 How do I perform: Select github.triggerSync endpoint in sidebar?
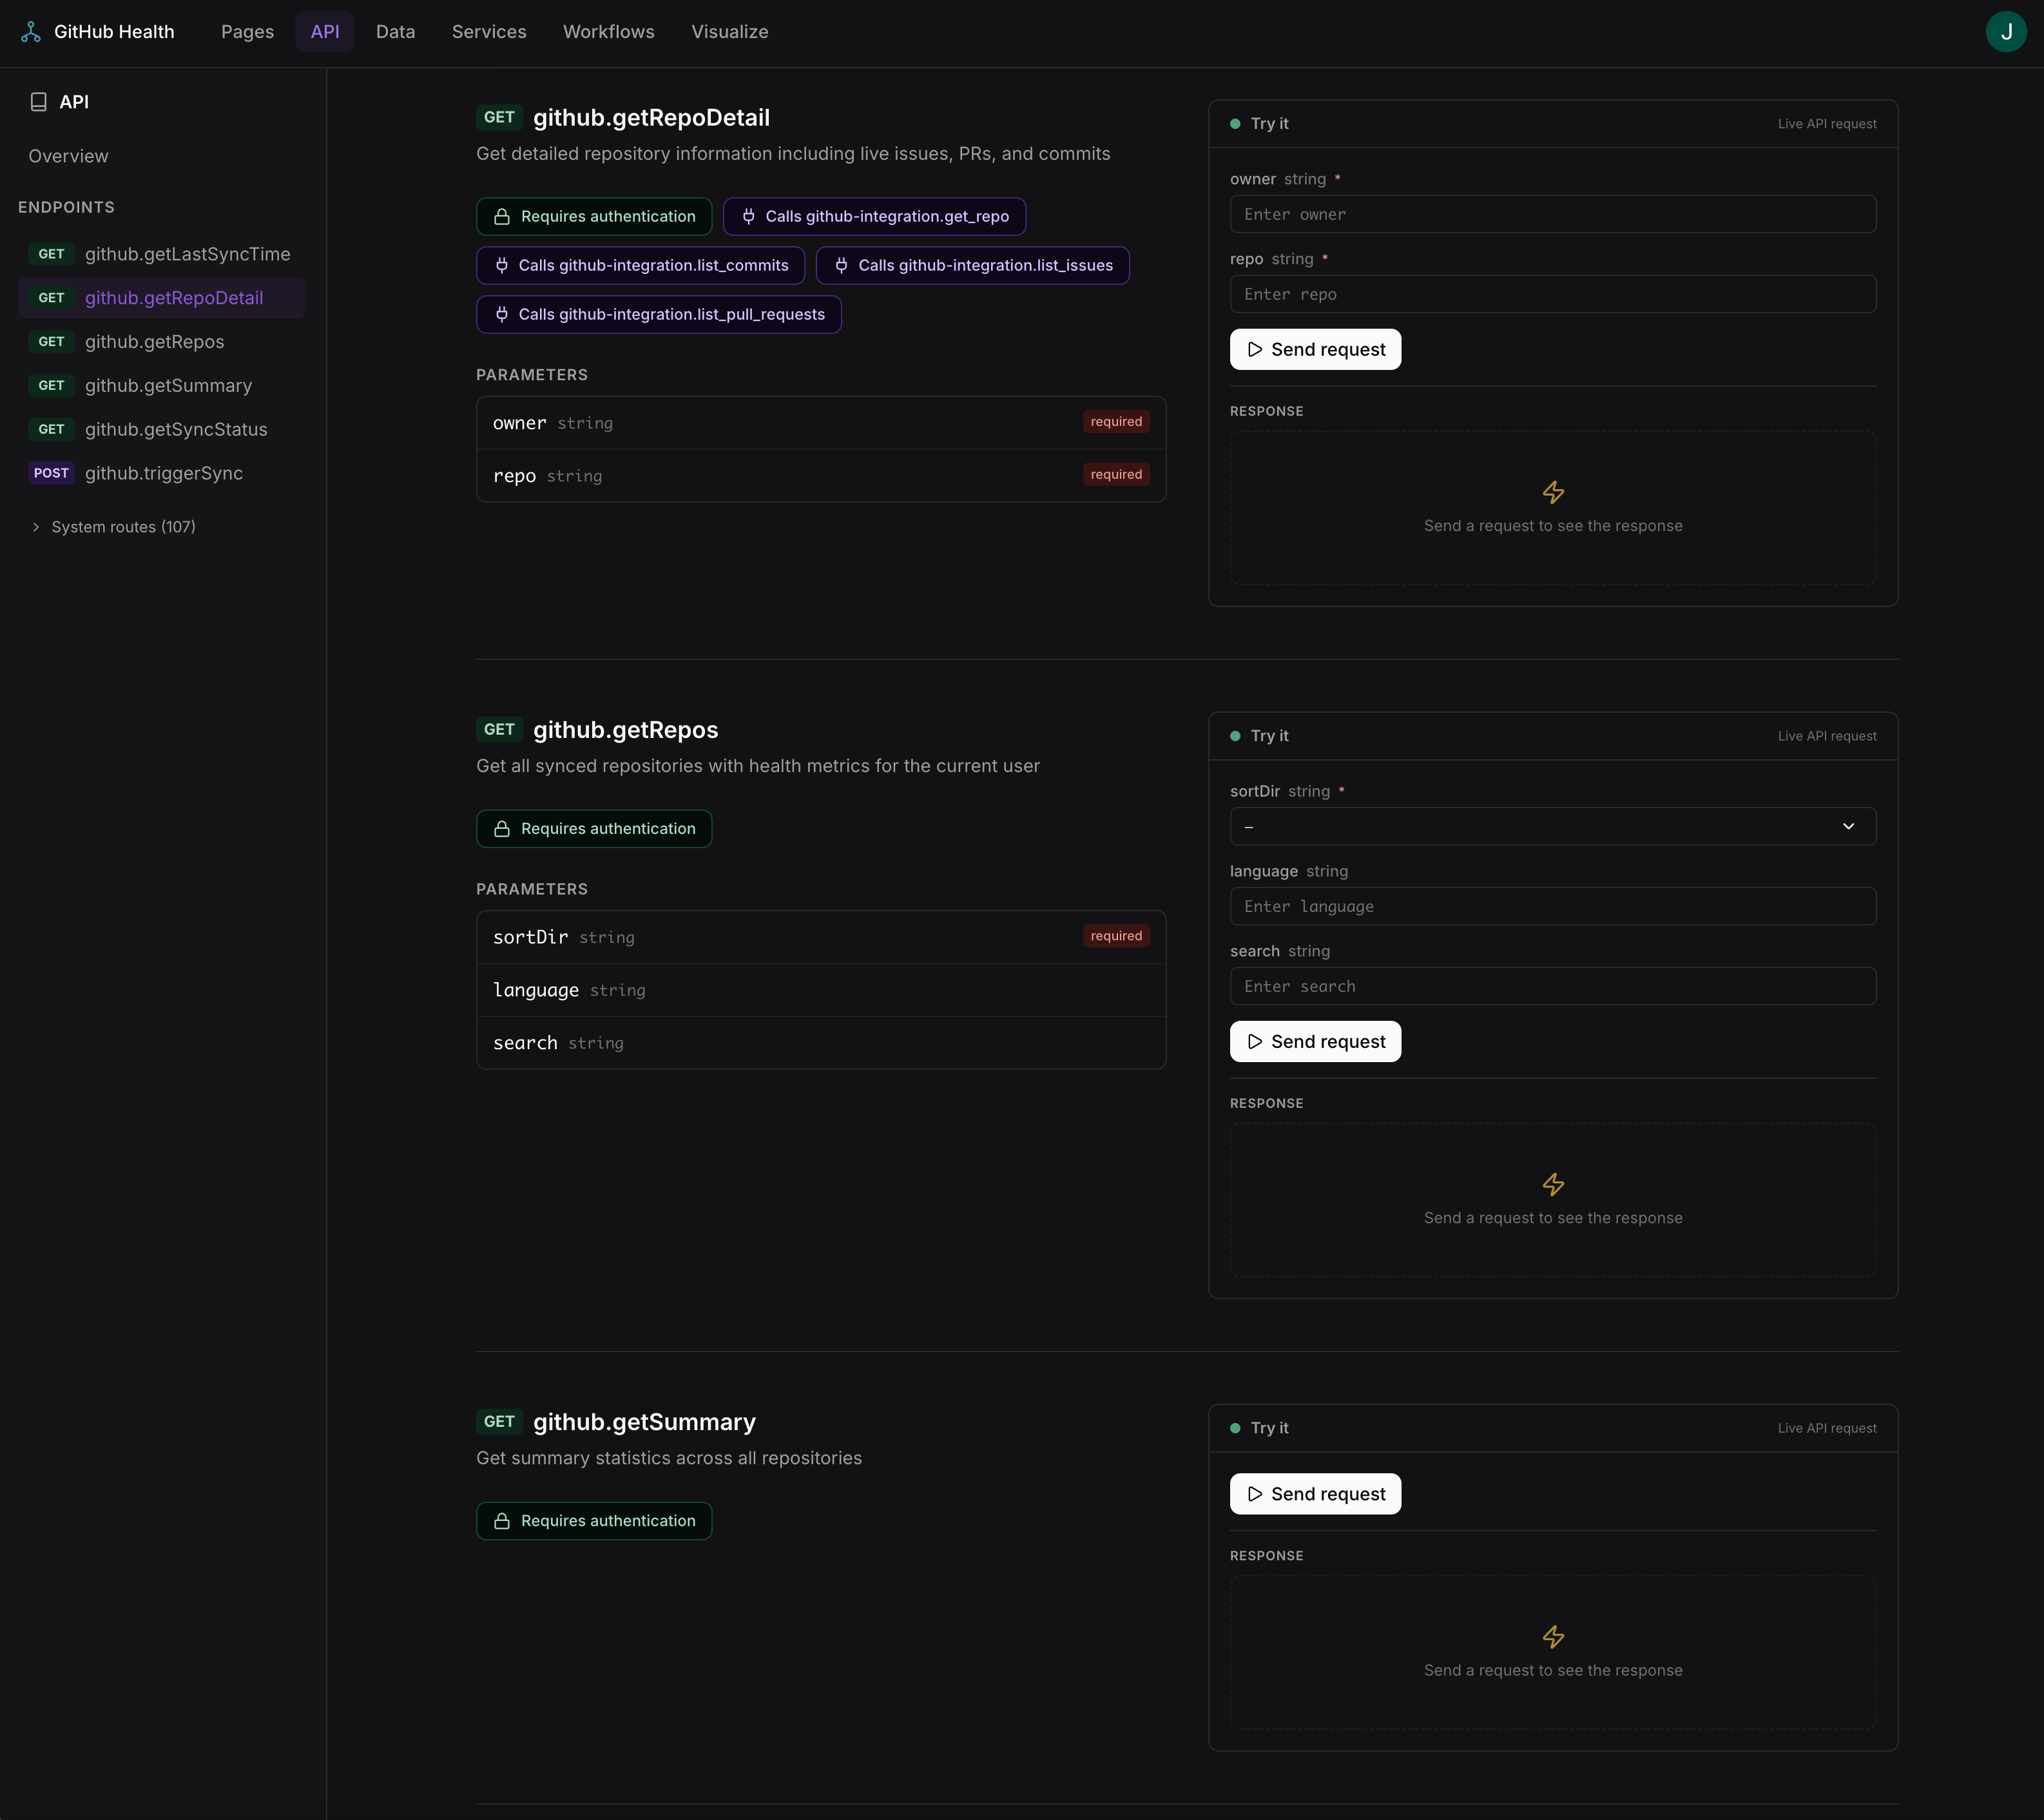coord(161,473)
